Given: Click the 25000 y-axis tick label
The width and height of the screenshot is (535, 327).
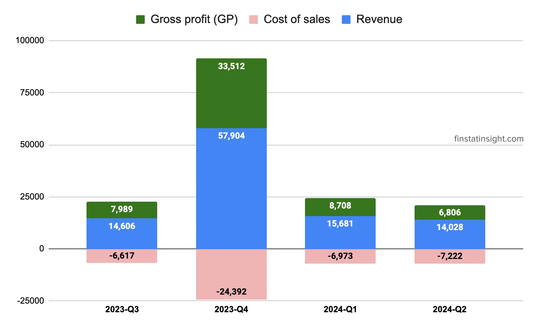Looking at the screenshot, I should (32, 197).
